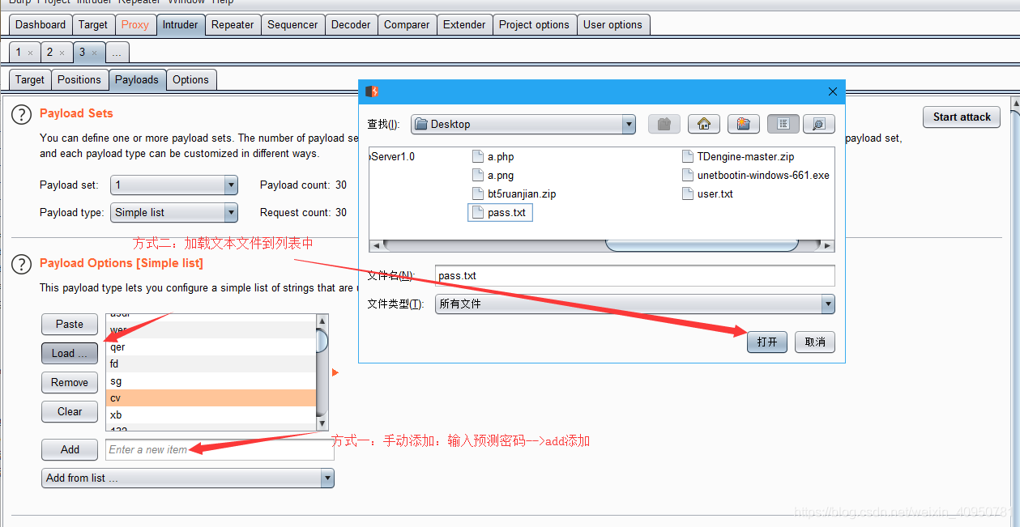This screenshot has height=527, width=1020.
Task: Click payload list scroll down arrow
Action: (x=322, y=423)
